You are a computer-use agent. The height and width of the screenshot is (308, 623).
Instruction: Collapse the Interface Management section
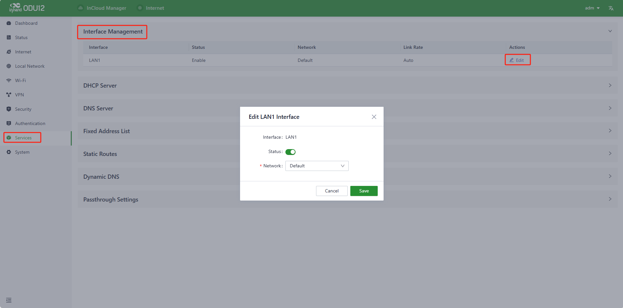[610, 31]
